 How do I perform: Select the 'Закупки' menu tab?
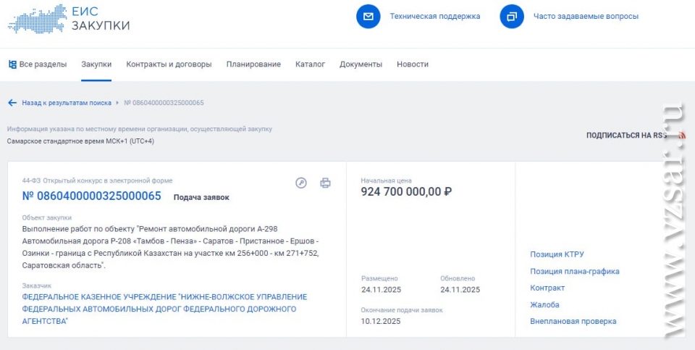click(96, 64)
